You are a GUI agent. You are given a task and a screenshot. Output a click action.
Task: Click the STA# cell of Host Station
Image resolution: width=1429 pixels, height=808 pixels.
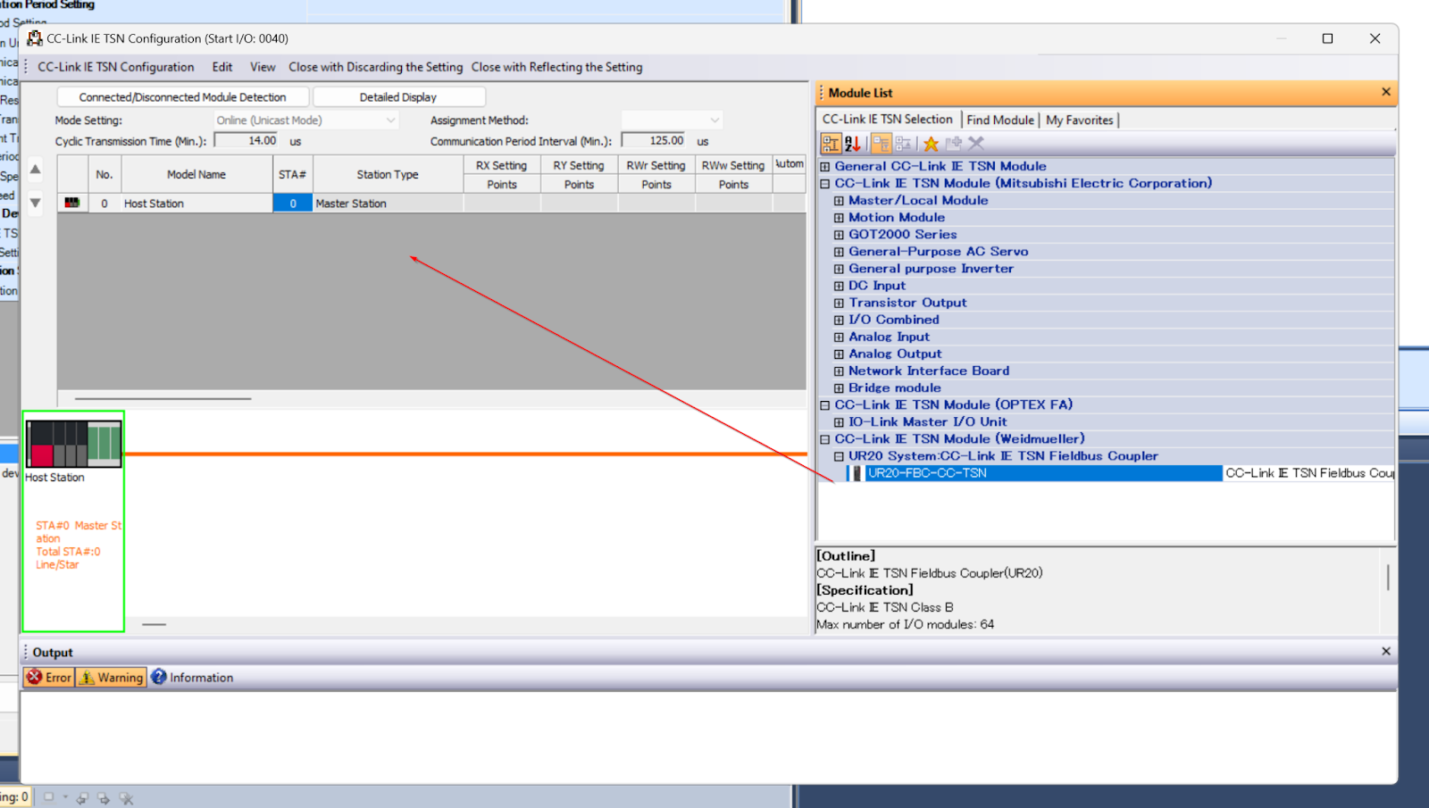pos(293,204)
